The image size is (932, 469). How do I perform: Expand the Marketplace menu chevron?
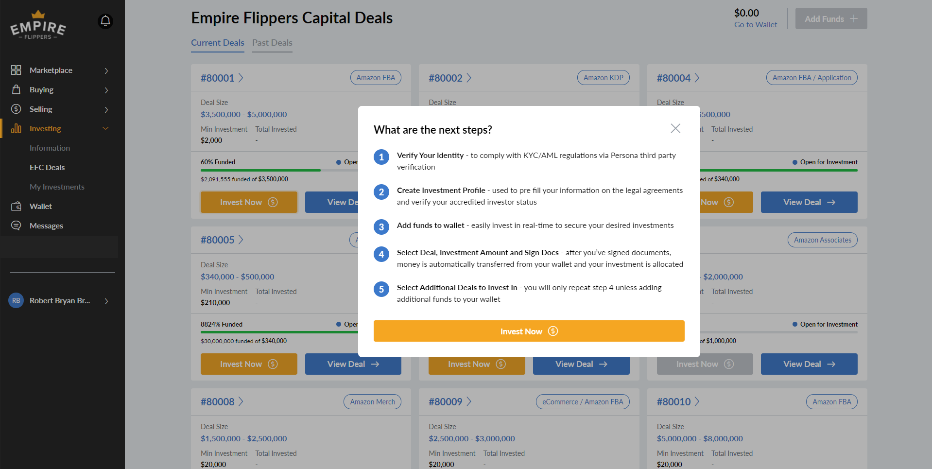106,70
